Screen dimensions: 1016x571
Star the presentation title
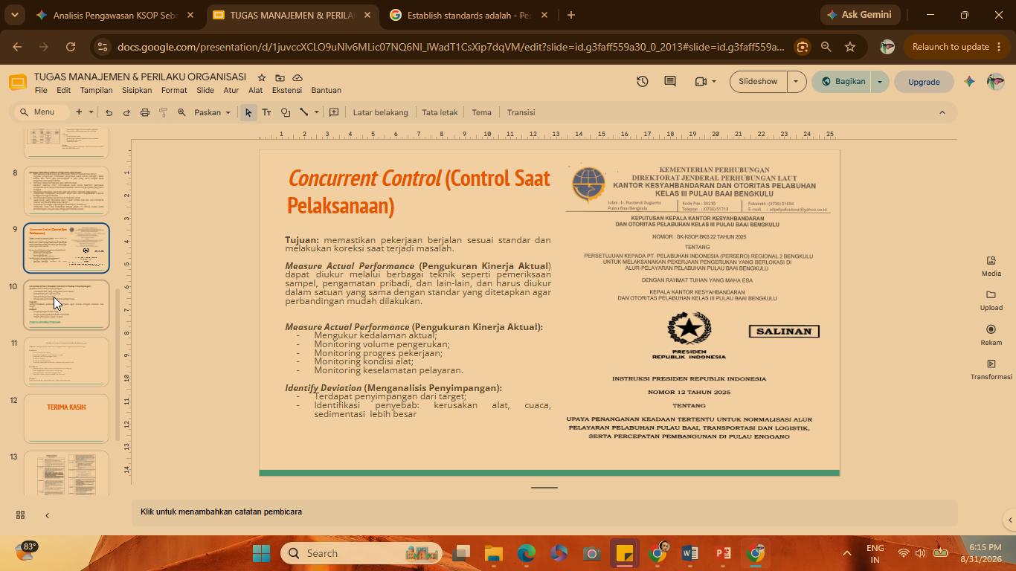tap(261, 77)
